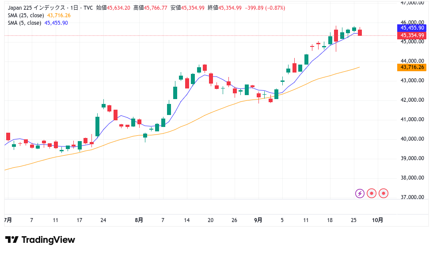Click the 7月 label on time axis
This screenshot has width=433, height=253.
pyautogui.click(x=8, y=220)
